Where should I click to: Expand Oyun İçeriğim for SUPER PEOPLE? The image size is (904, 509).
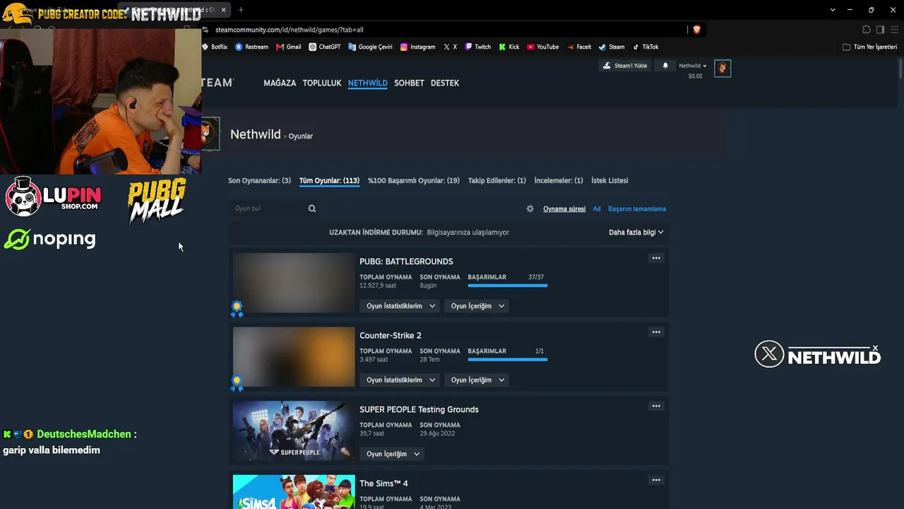coord(393,454)
